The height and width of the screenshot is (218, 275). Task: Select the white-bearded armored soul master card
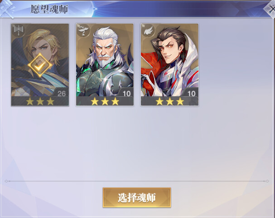tap(105, 65)
